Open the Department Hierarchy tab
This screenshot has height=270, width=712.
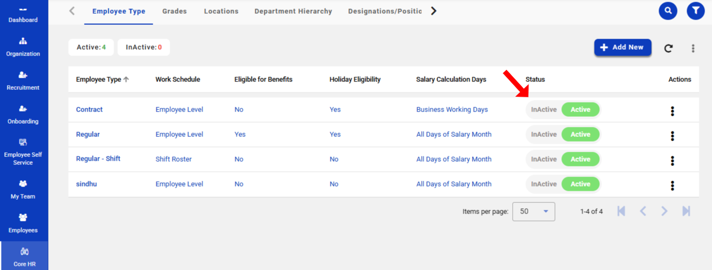tap(293, 11)
